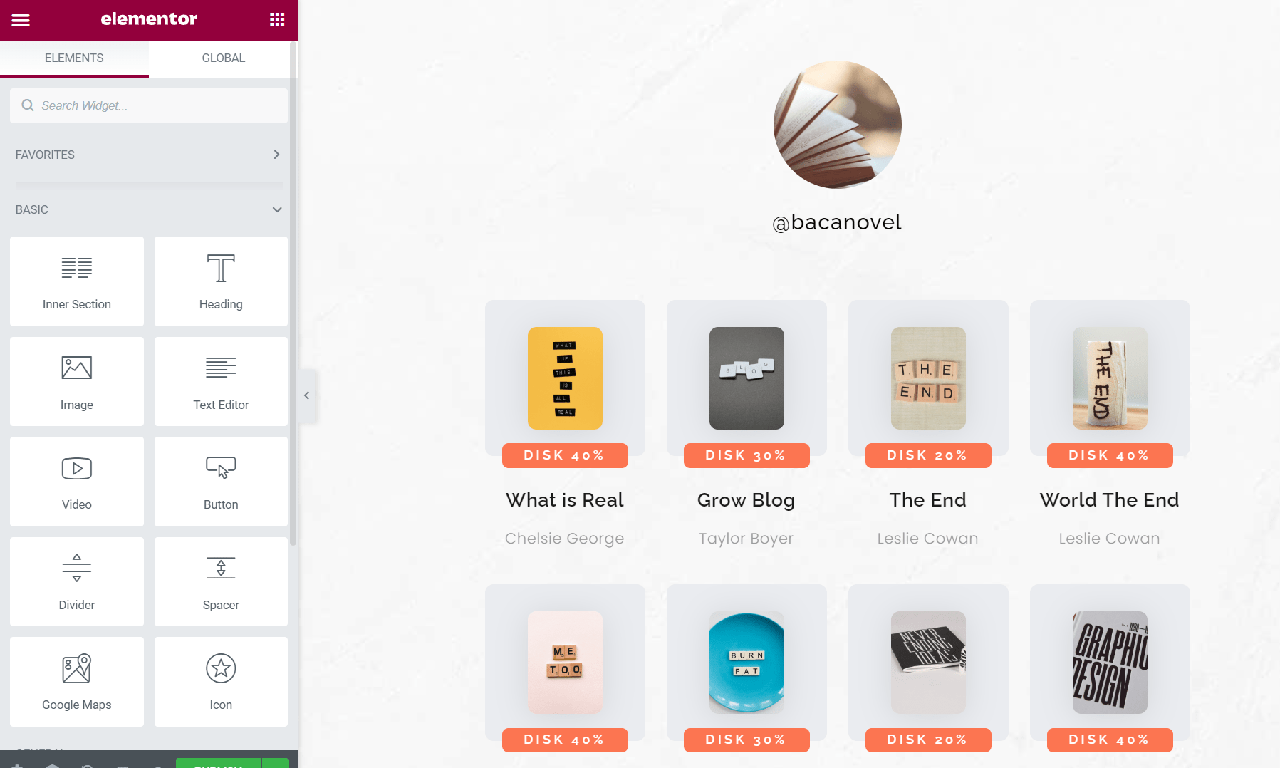This screenshot has height=768, width=1280.
Task: Select the Spacer widget
Action: pos(221,581)
